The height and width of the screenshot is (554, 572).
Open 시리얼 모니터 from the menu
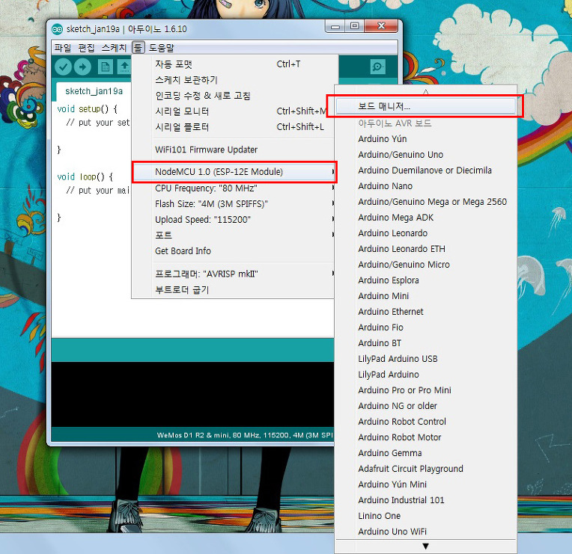point(233,111)
